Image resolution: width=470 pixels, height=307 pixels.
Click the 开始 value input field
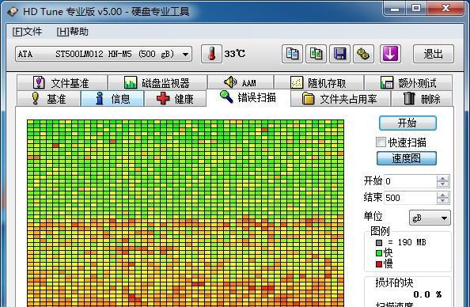pyautogui.click(x=410, y=181)
